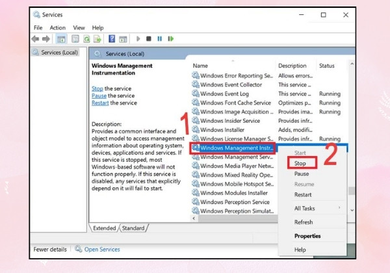Click the gear icon for Windows Mixed Reality

pos(196,175)
